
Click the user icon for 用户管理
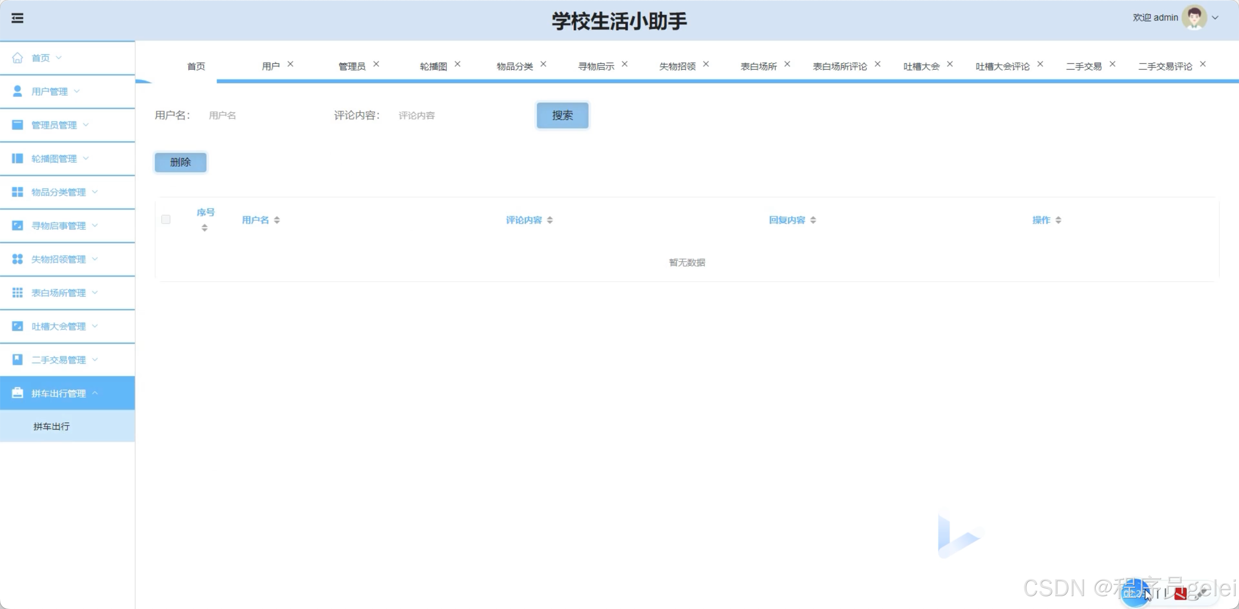(x=17, y=91)
